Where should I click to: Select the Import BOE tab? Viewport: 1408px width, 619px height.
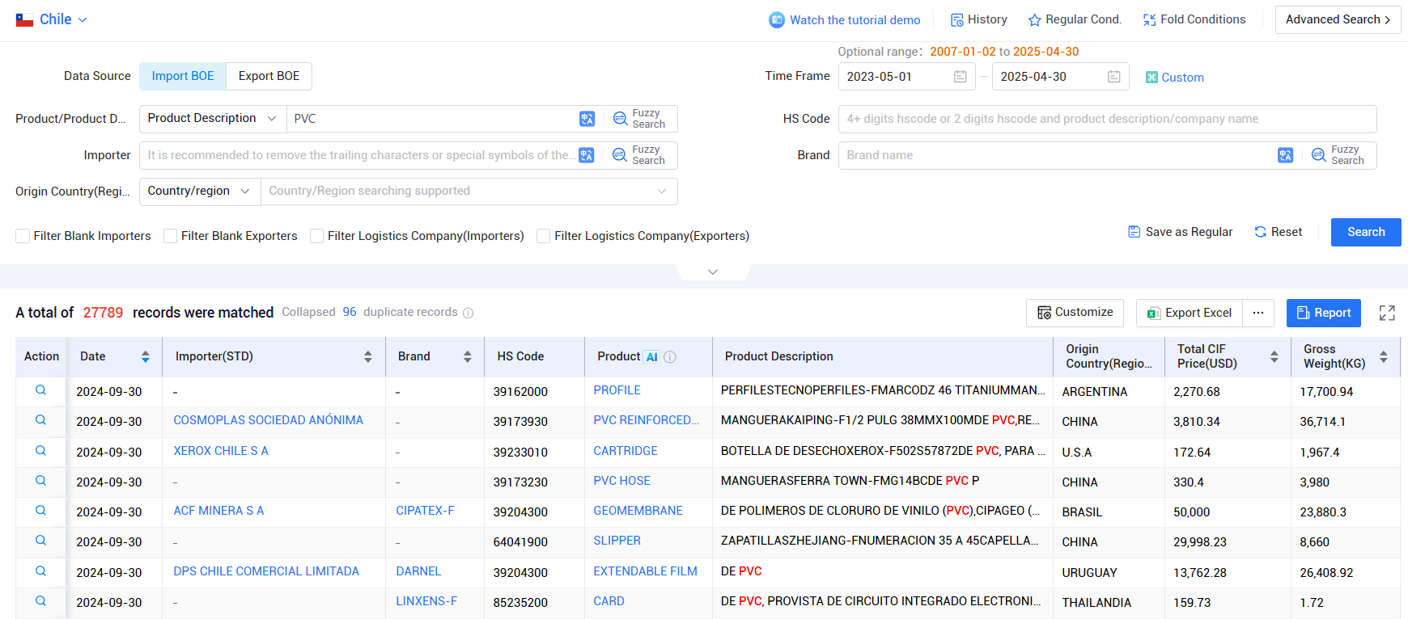tap(183, 76)
